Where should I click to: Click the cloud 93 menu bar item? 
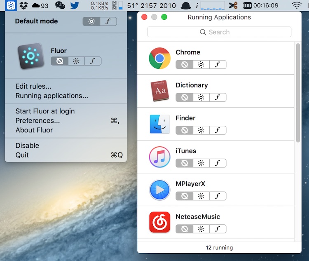coord(40,5)
